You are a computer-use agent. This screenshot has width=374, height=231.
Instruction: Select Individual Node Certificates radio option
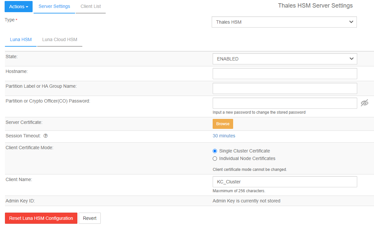[215, 159]
